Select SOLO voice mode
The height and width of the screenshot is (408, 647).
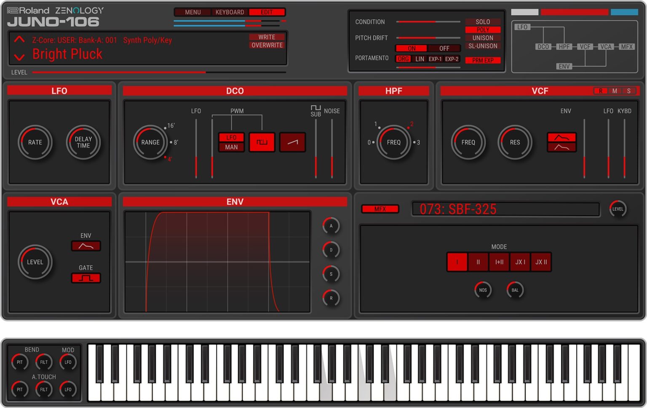click(483, 22)
